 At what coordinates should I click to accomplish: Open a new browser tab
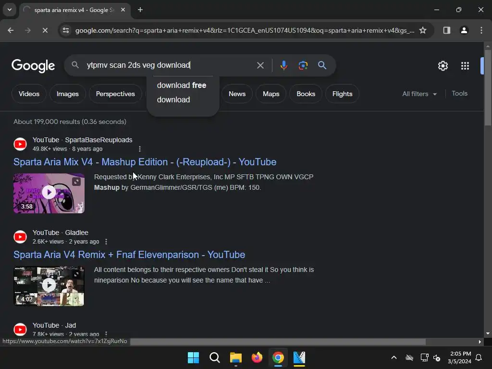pyautogui.click(x=140, y=10)
